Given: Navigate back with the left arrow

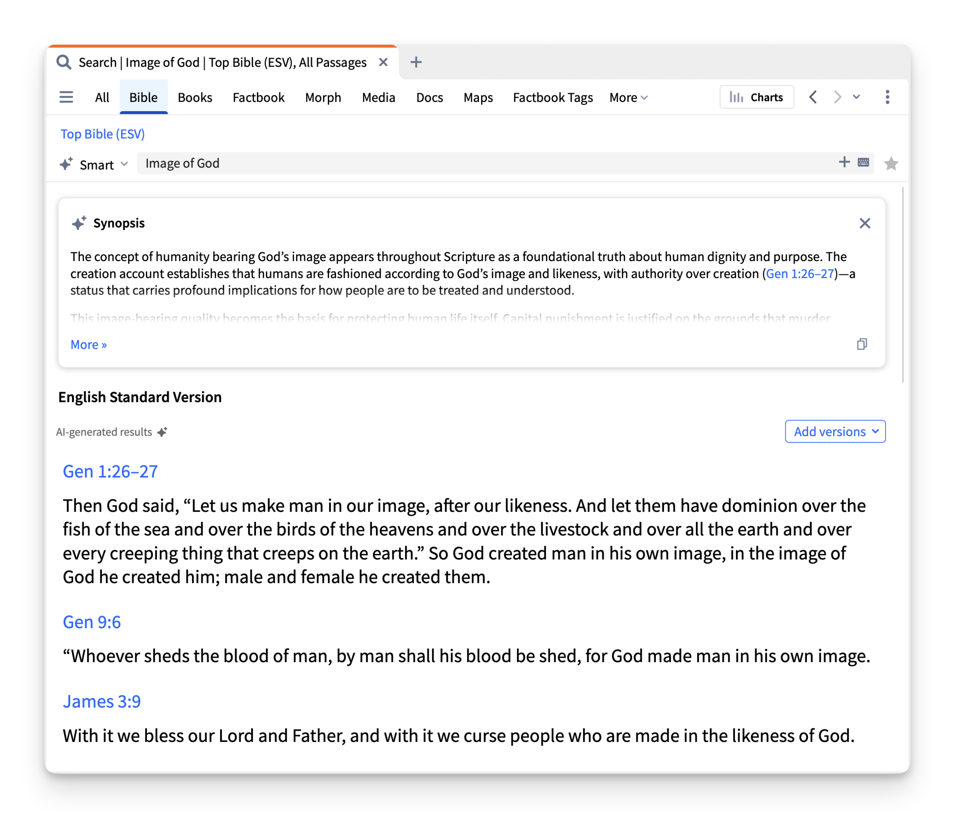Looking at the screenshot, I should click(813, 97).
